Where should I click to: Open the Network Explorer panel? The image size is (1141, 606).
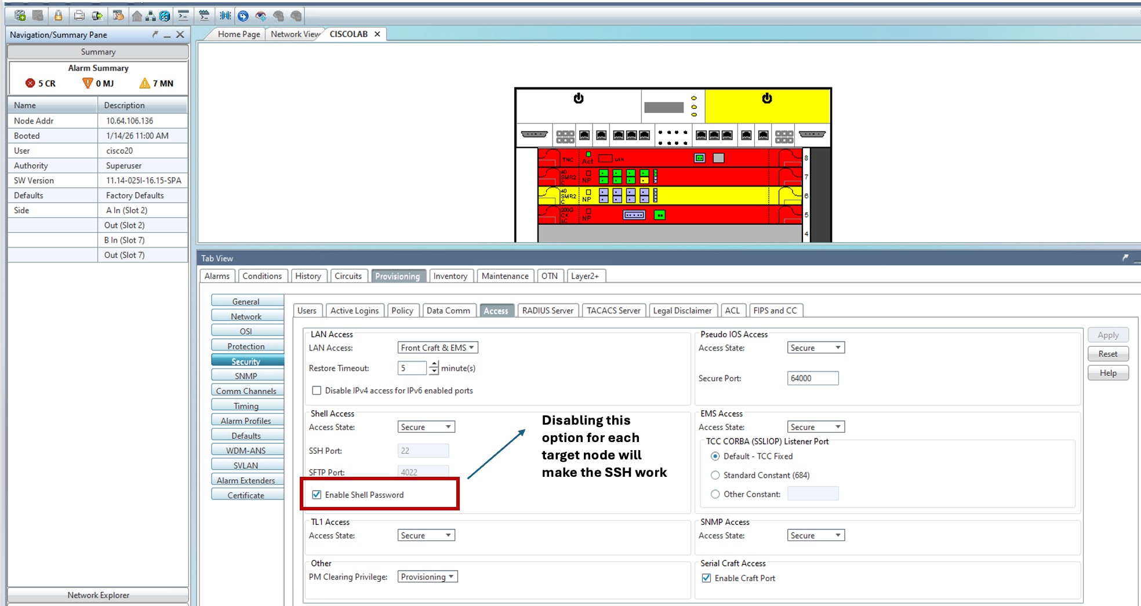(x=98, y=595)
